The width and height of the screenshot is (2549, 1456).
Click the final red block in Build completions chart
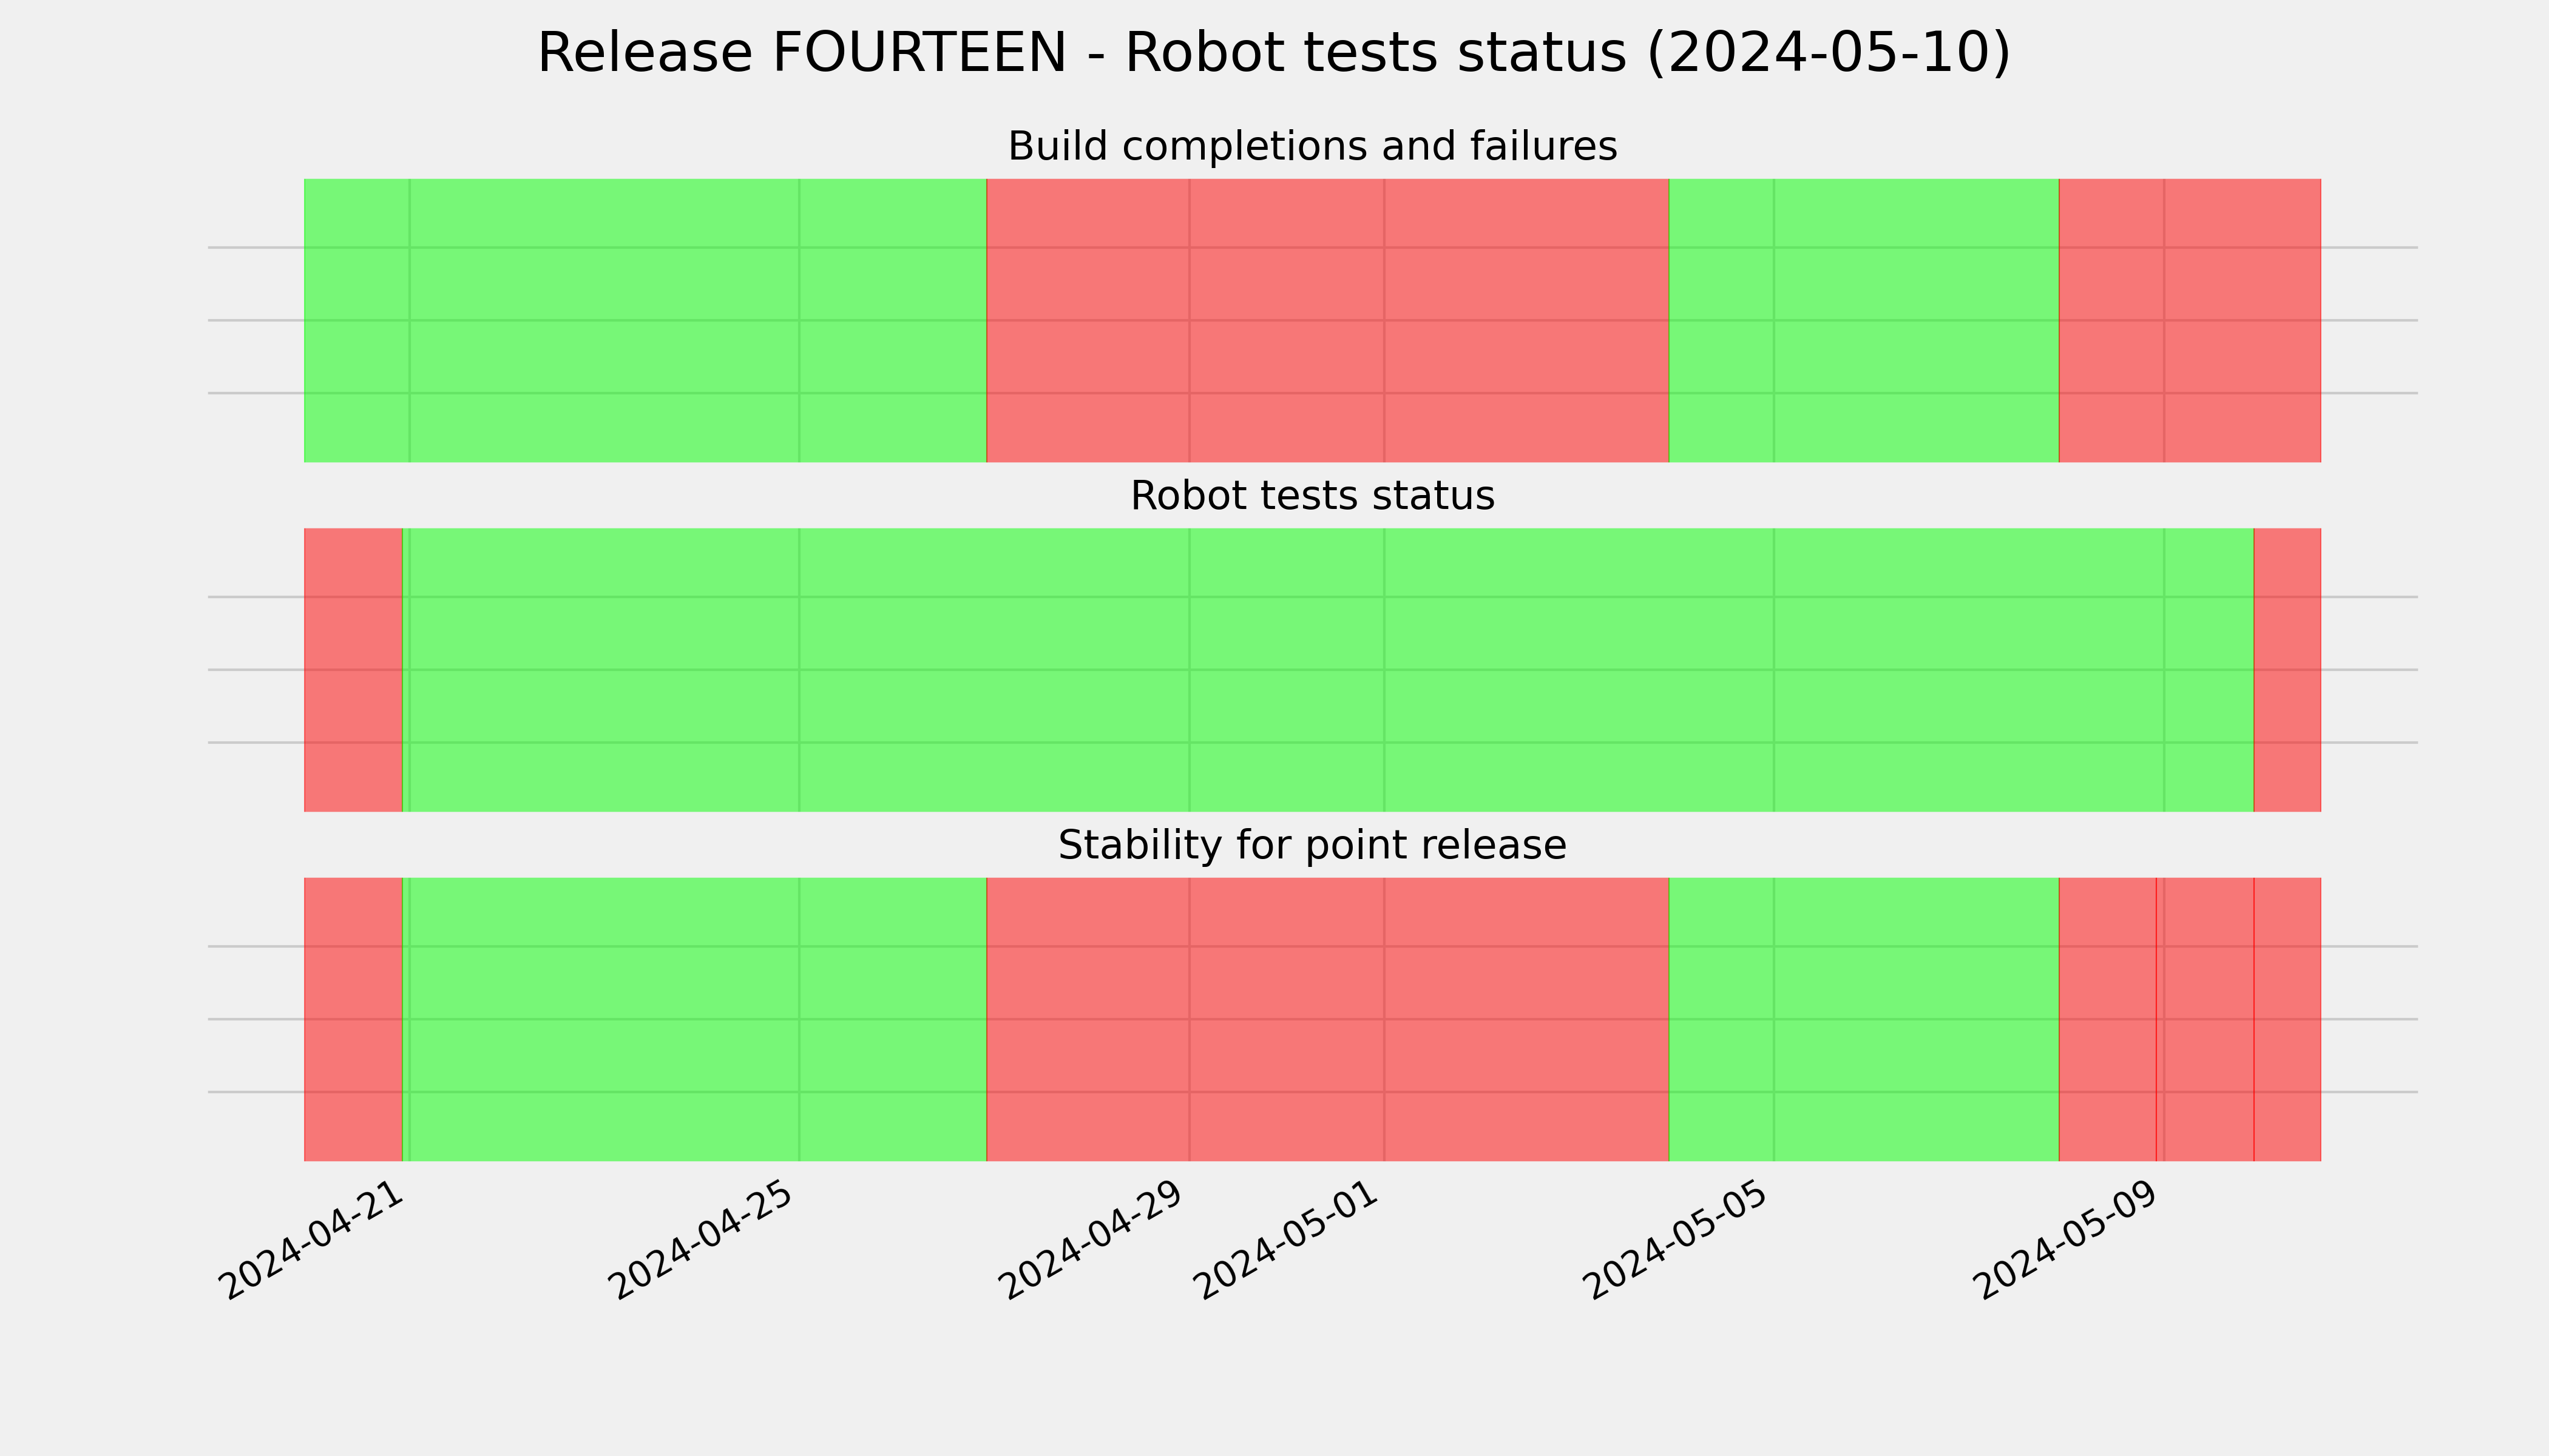point(2190,321)
